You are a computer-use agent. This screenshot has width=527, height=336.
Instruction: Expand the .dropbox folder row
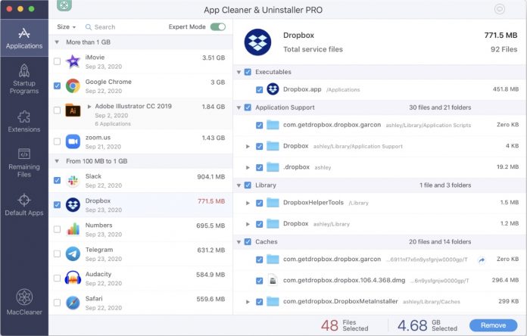[x=248, y=167]
